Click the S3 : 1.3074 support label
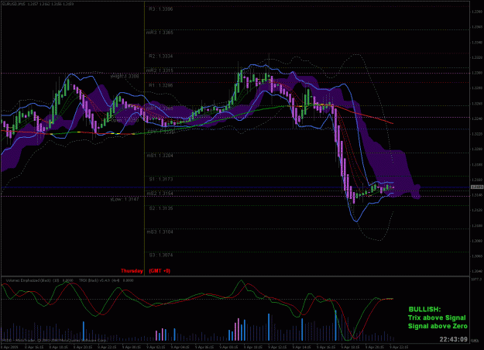 [161, 256]
